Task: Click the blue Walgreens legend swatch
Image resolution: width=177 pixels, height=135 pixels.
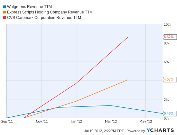Action: 5,7
